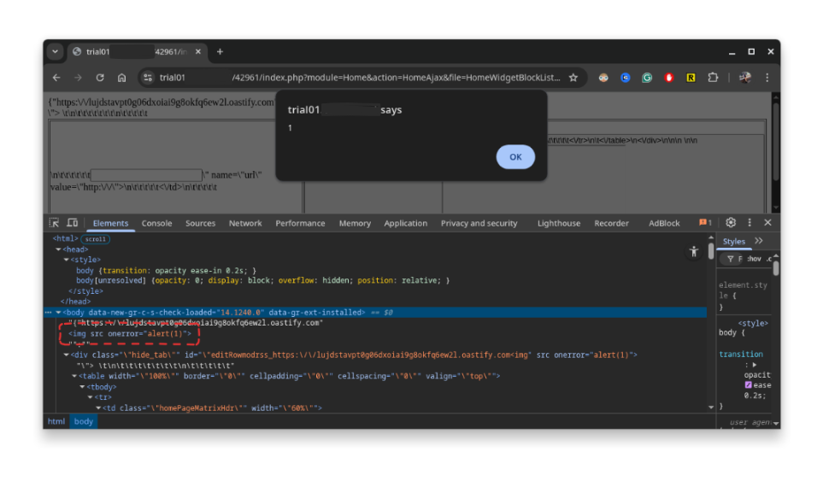The width and height of the screenshot is (823, 481).
Task: Open the accessibility tree view button
Action: [x=693, y=252]
